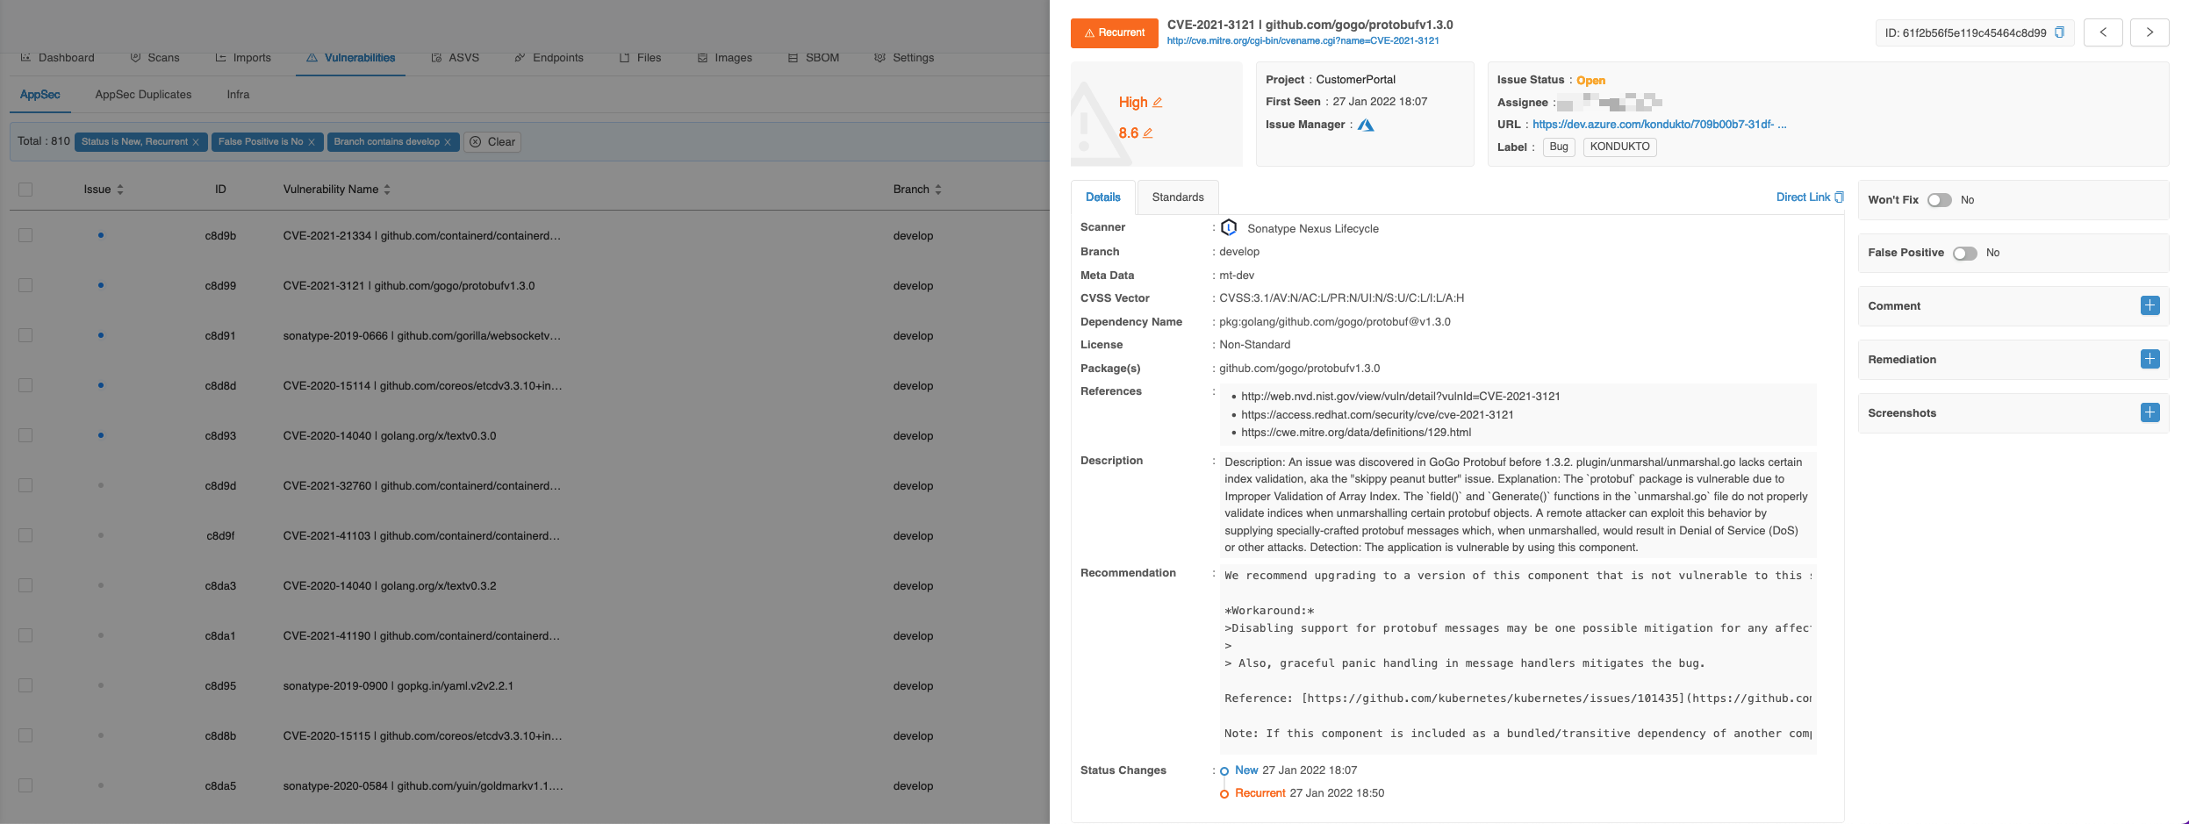This screenshot has width=2189, height=824.
Task: Check the box for row c8d8d
Action: tap(25, 385)
